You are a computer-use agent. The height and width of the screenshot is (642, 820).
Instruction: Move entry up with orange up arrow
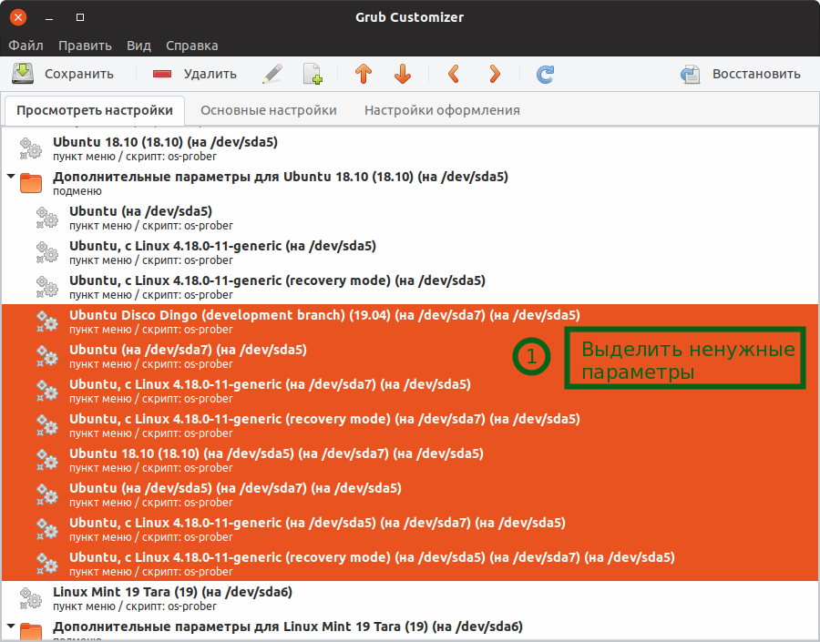click(364, 74)
